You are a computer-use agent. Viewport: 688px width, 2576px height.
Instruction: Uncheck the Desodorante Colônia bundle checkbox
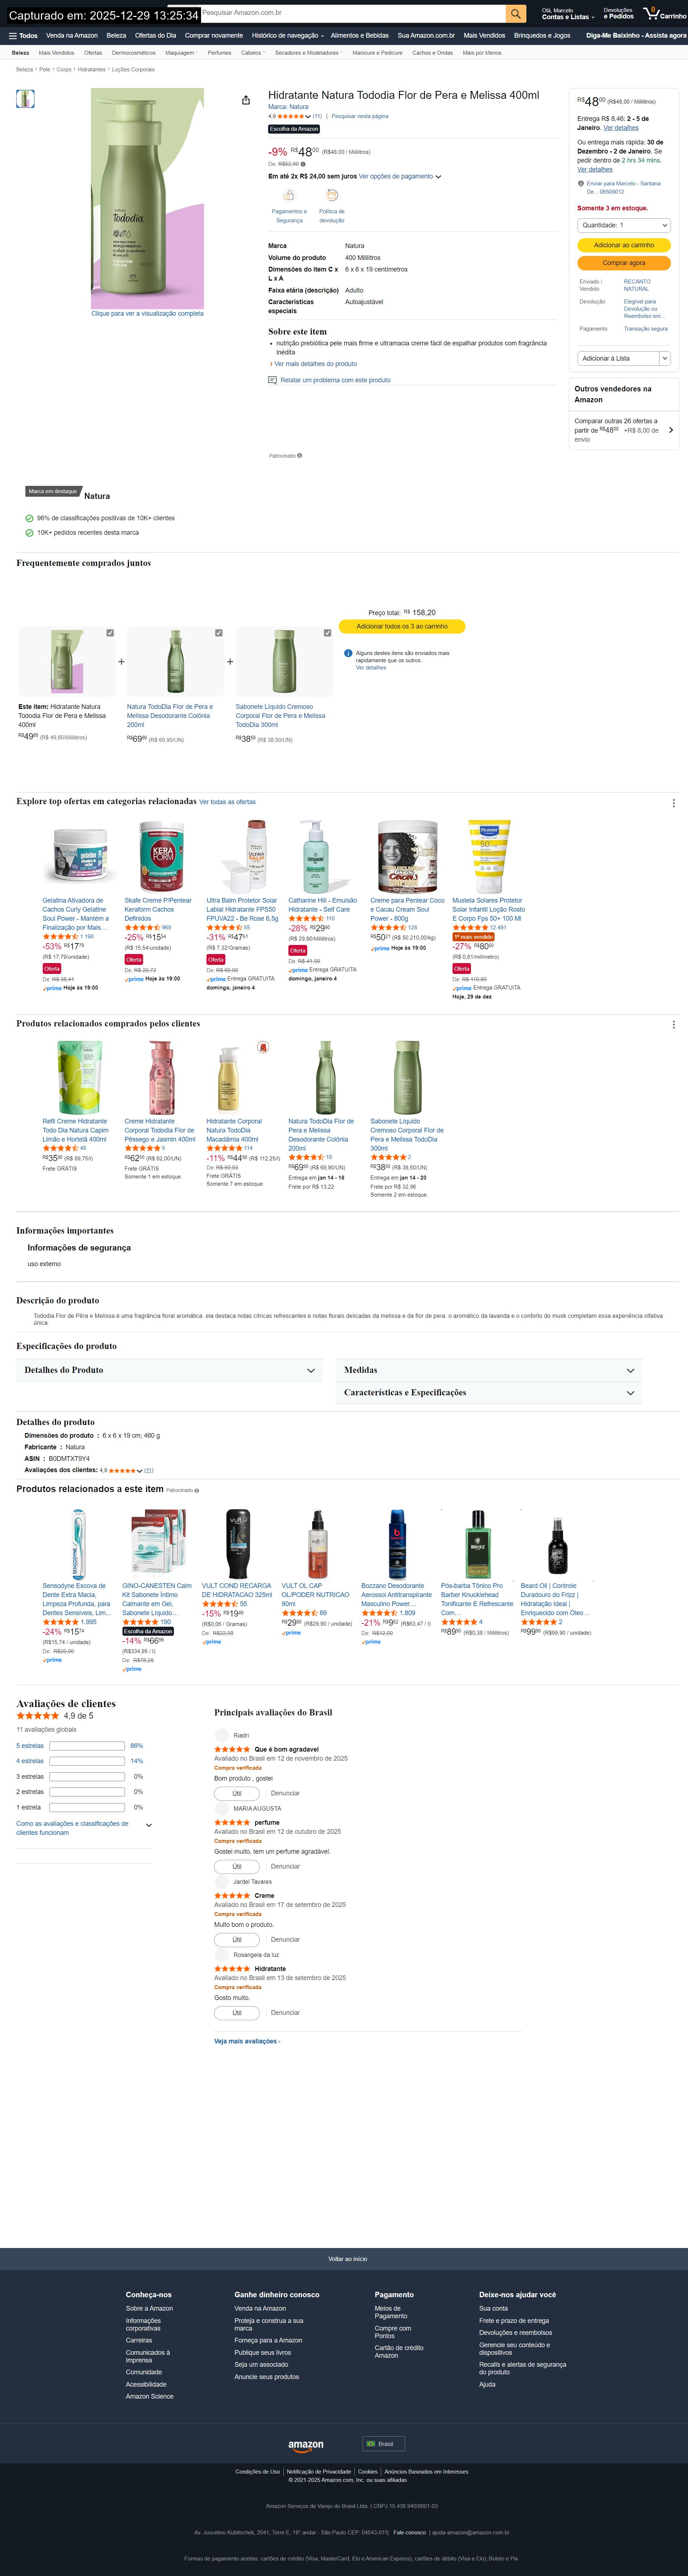pyautogui.click(x=219, y=633)
